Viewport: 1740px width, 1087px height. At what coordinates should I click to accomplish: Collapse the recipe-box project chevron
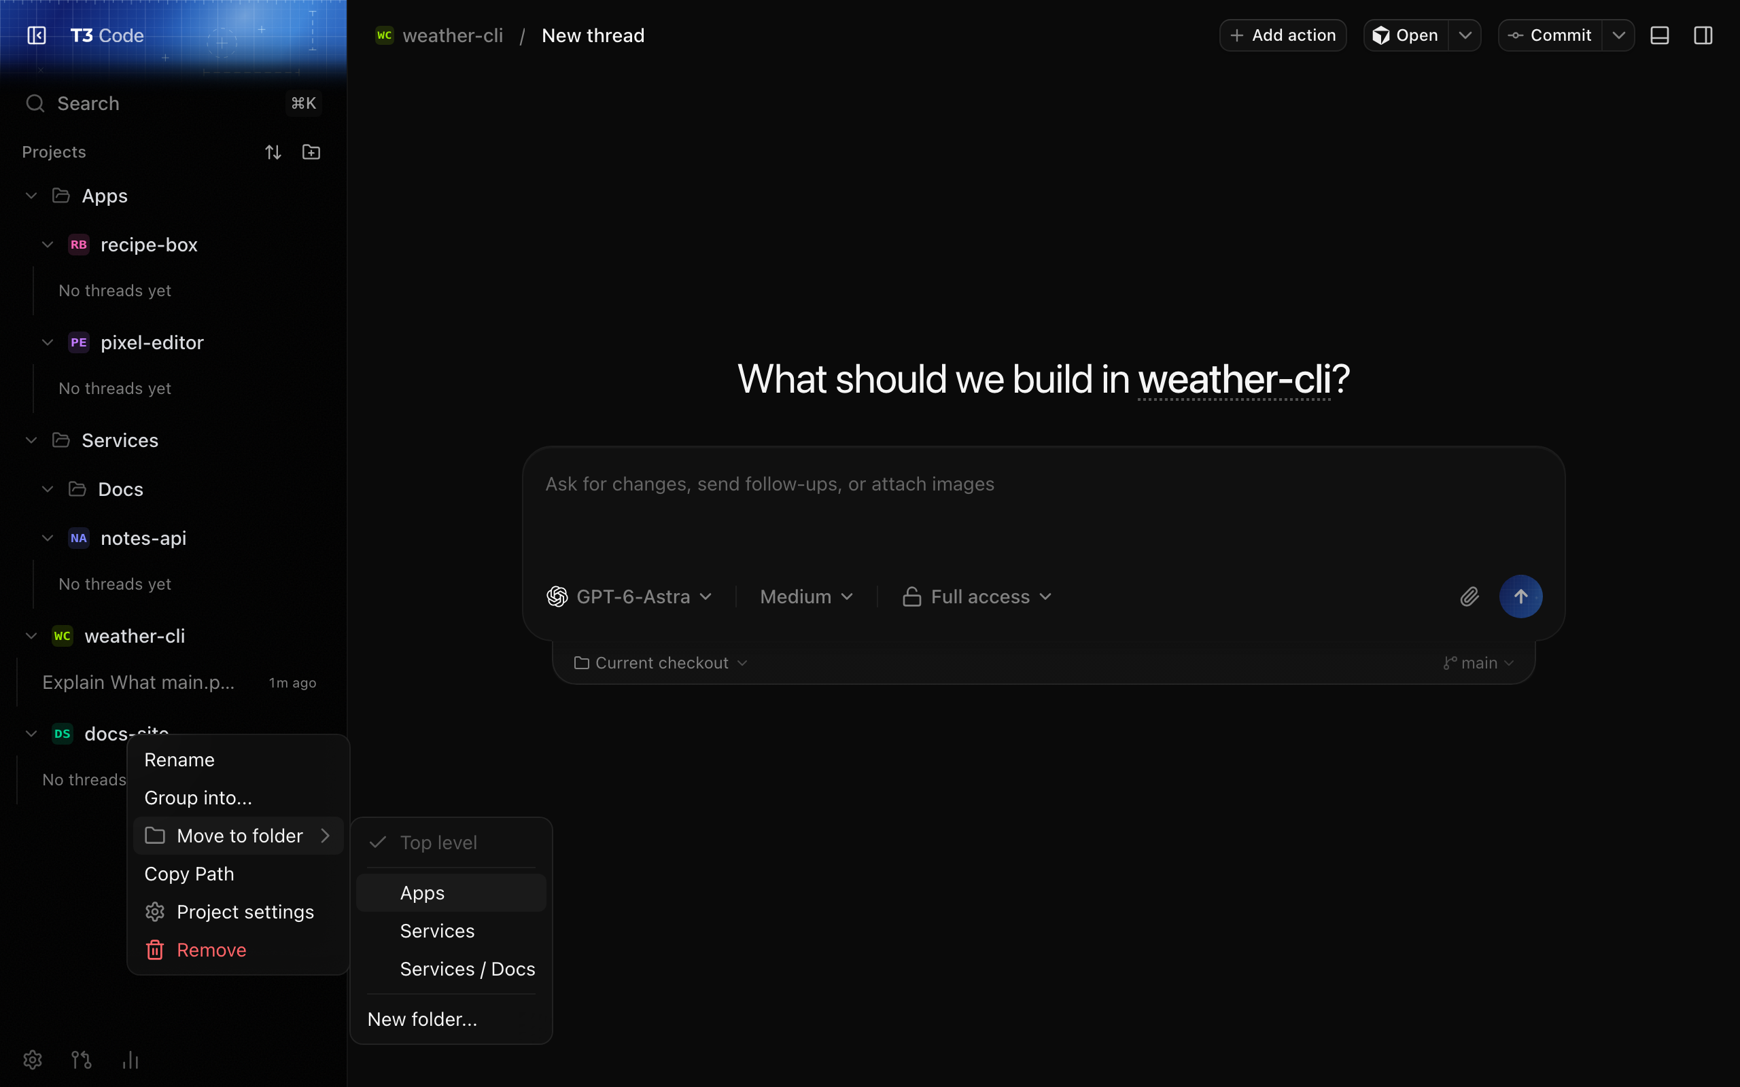coord(48,245)
